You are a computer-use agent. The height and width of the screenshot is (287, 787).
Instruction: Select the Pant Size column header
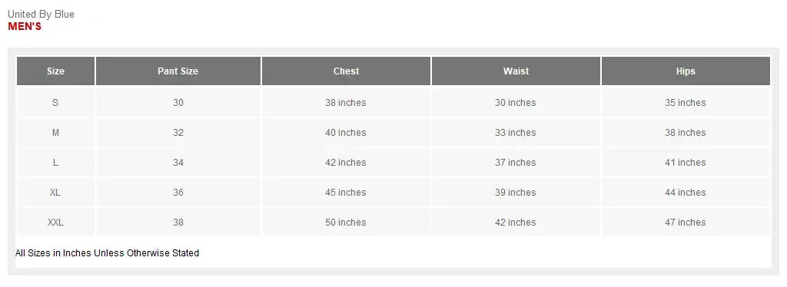click(178, 71)
